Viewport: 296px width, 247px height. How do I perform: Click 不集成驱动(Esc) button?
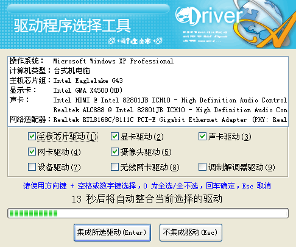191,232
